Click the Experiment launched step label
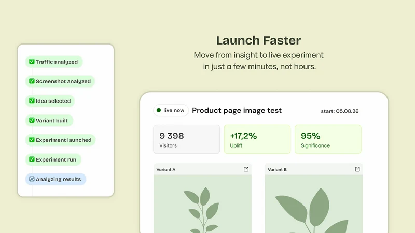415x233 pixels. [x=64, y=140]
